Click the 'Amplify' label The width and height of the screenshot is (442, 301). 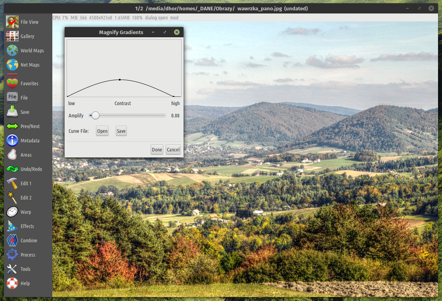(76, 116)
